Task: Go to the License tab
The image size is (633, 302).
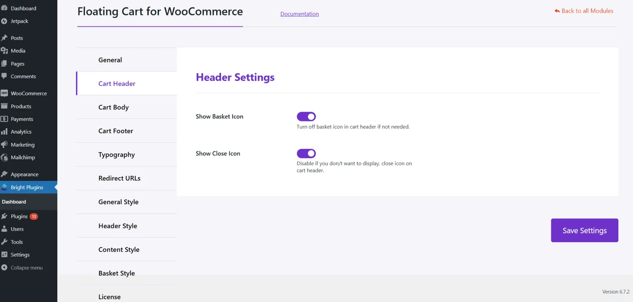Action: (x=127, y=294)
